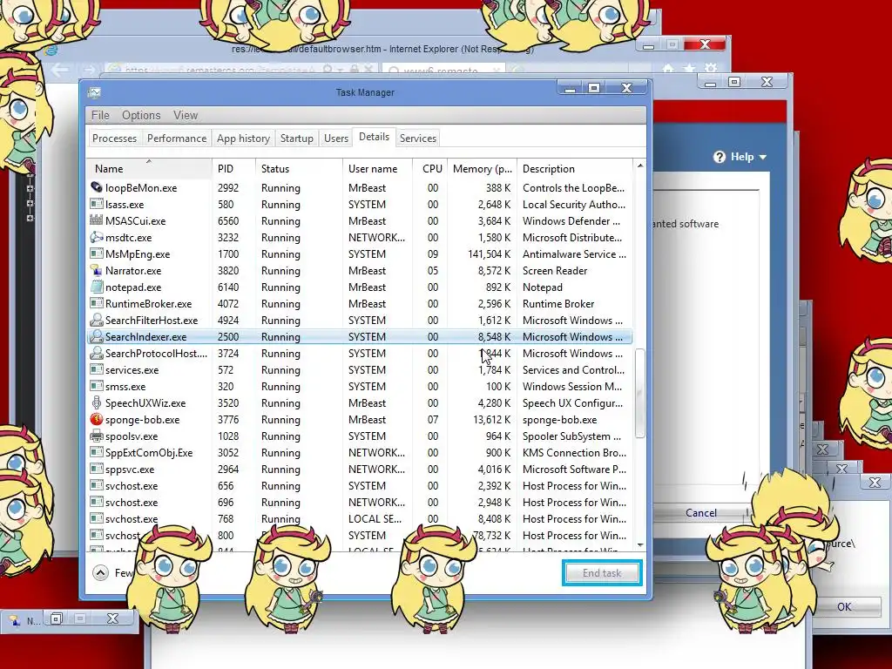Screen dimensions: 892x669
Task: Collapse Task Manager with Fewer details chevron
Action: [x=101, y=572]
